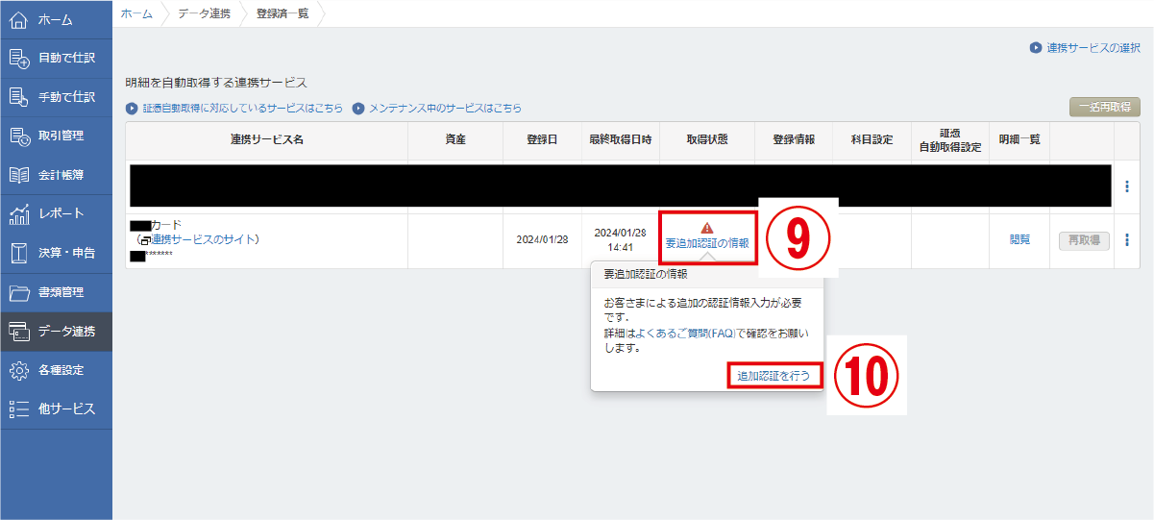Click the 2024/01/28 14:41 last fetched cell
The height and width of the screenshot is (520, 1154).
pyautogui.click(x=621, y=239)
